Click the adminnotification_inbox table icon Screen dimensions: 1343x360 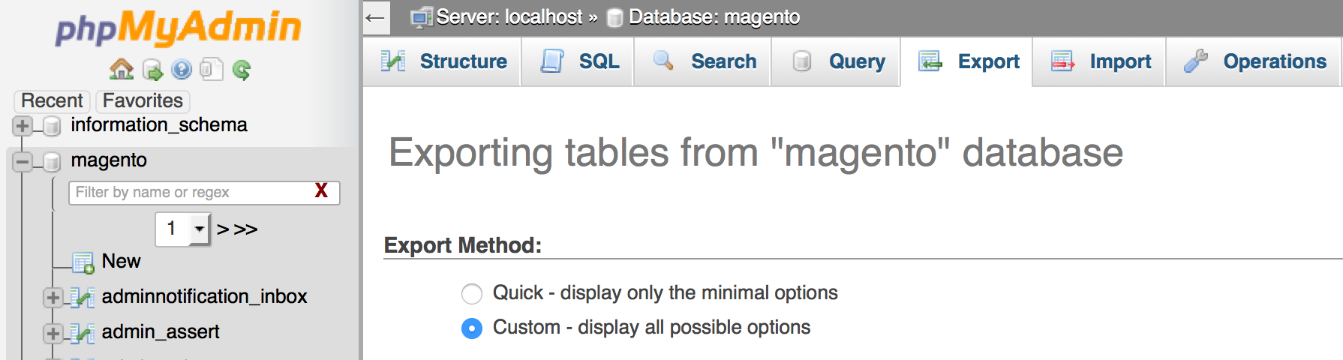(83, 297)
